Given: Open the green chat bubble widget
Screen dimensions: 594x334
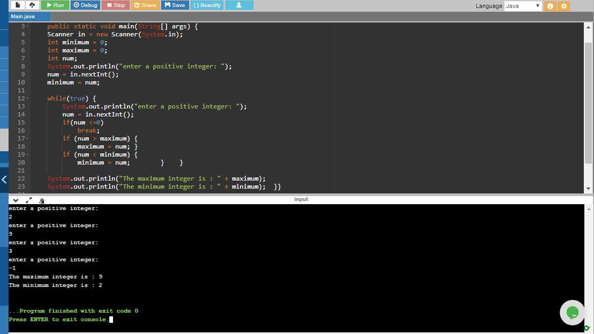Looking at the screenshot, I should click(x=572, y=313).
